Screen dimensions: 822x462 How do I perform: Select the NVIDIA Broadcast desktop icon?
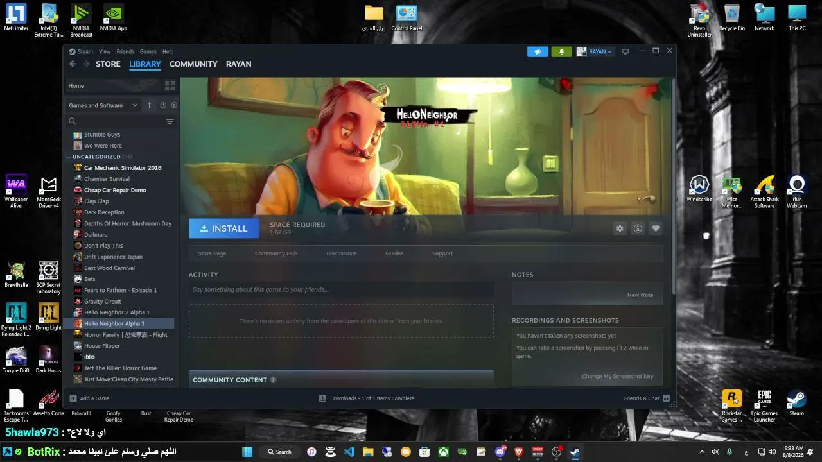click(x=81, y=21)
